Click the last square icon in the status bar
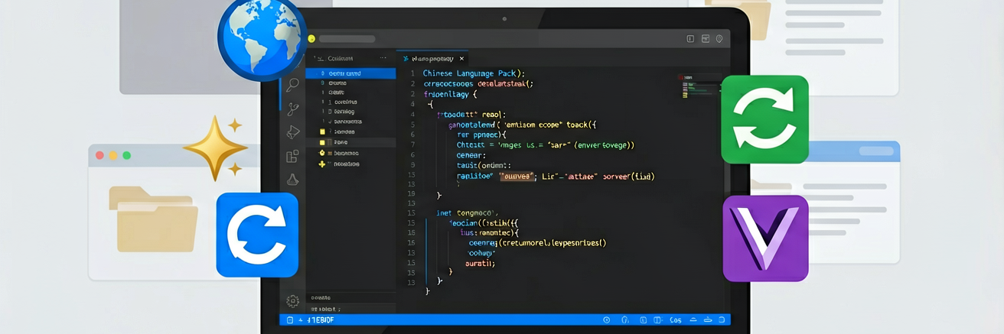The width and height of the screenshot is (1004, 334). point(722,320)
